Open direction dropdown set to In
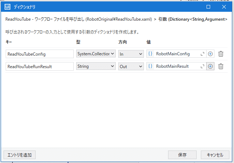This screenshot has width=234, height=163. click(x=131, y=54)
